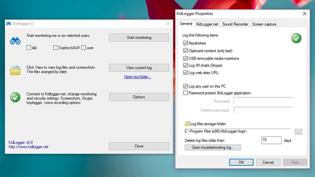
Task: Confirm settings with the OK button
Action: tap(241, 162)
